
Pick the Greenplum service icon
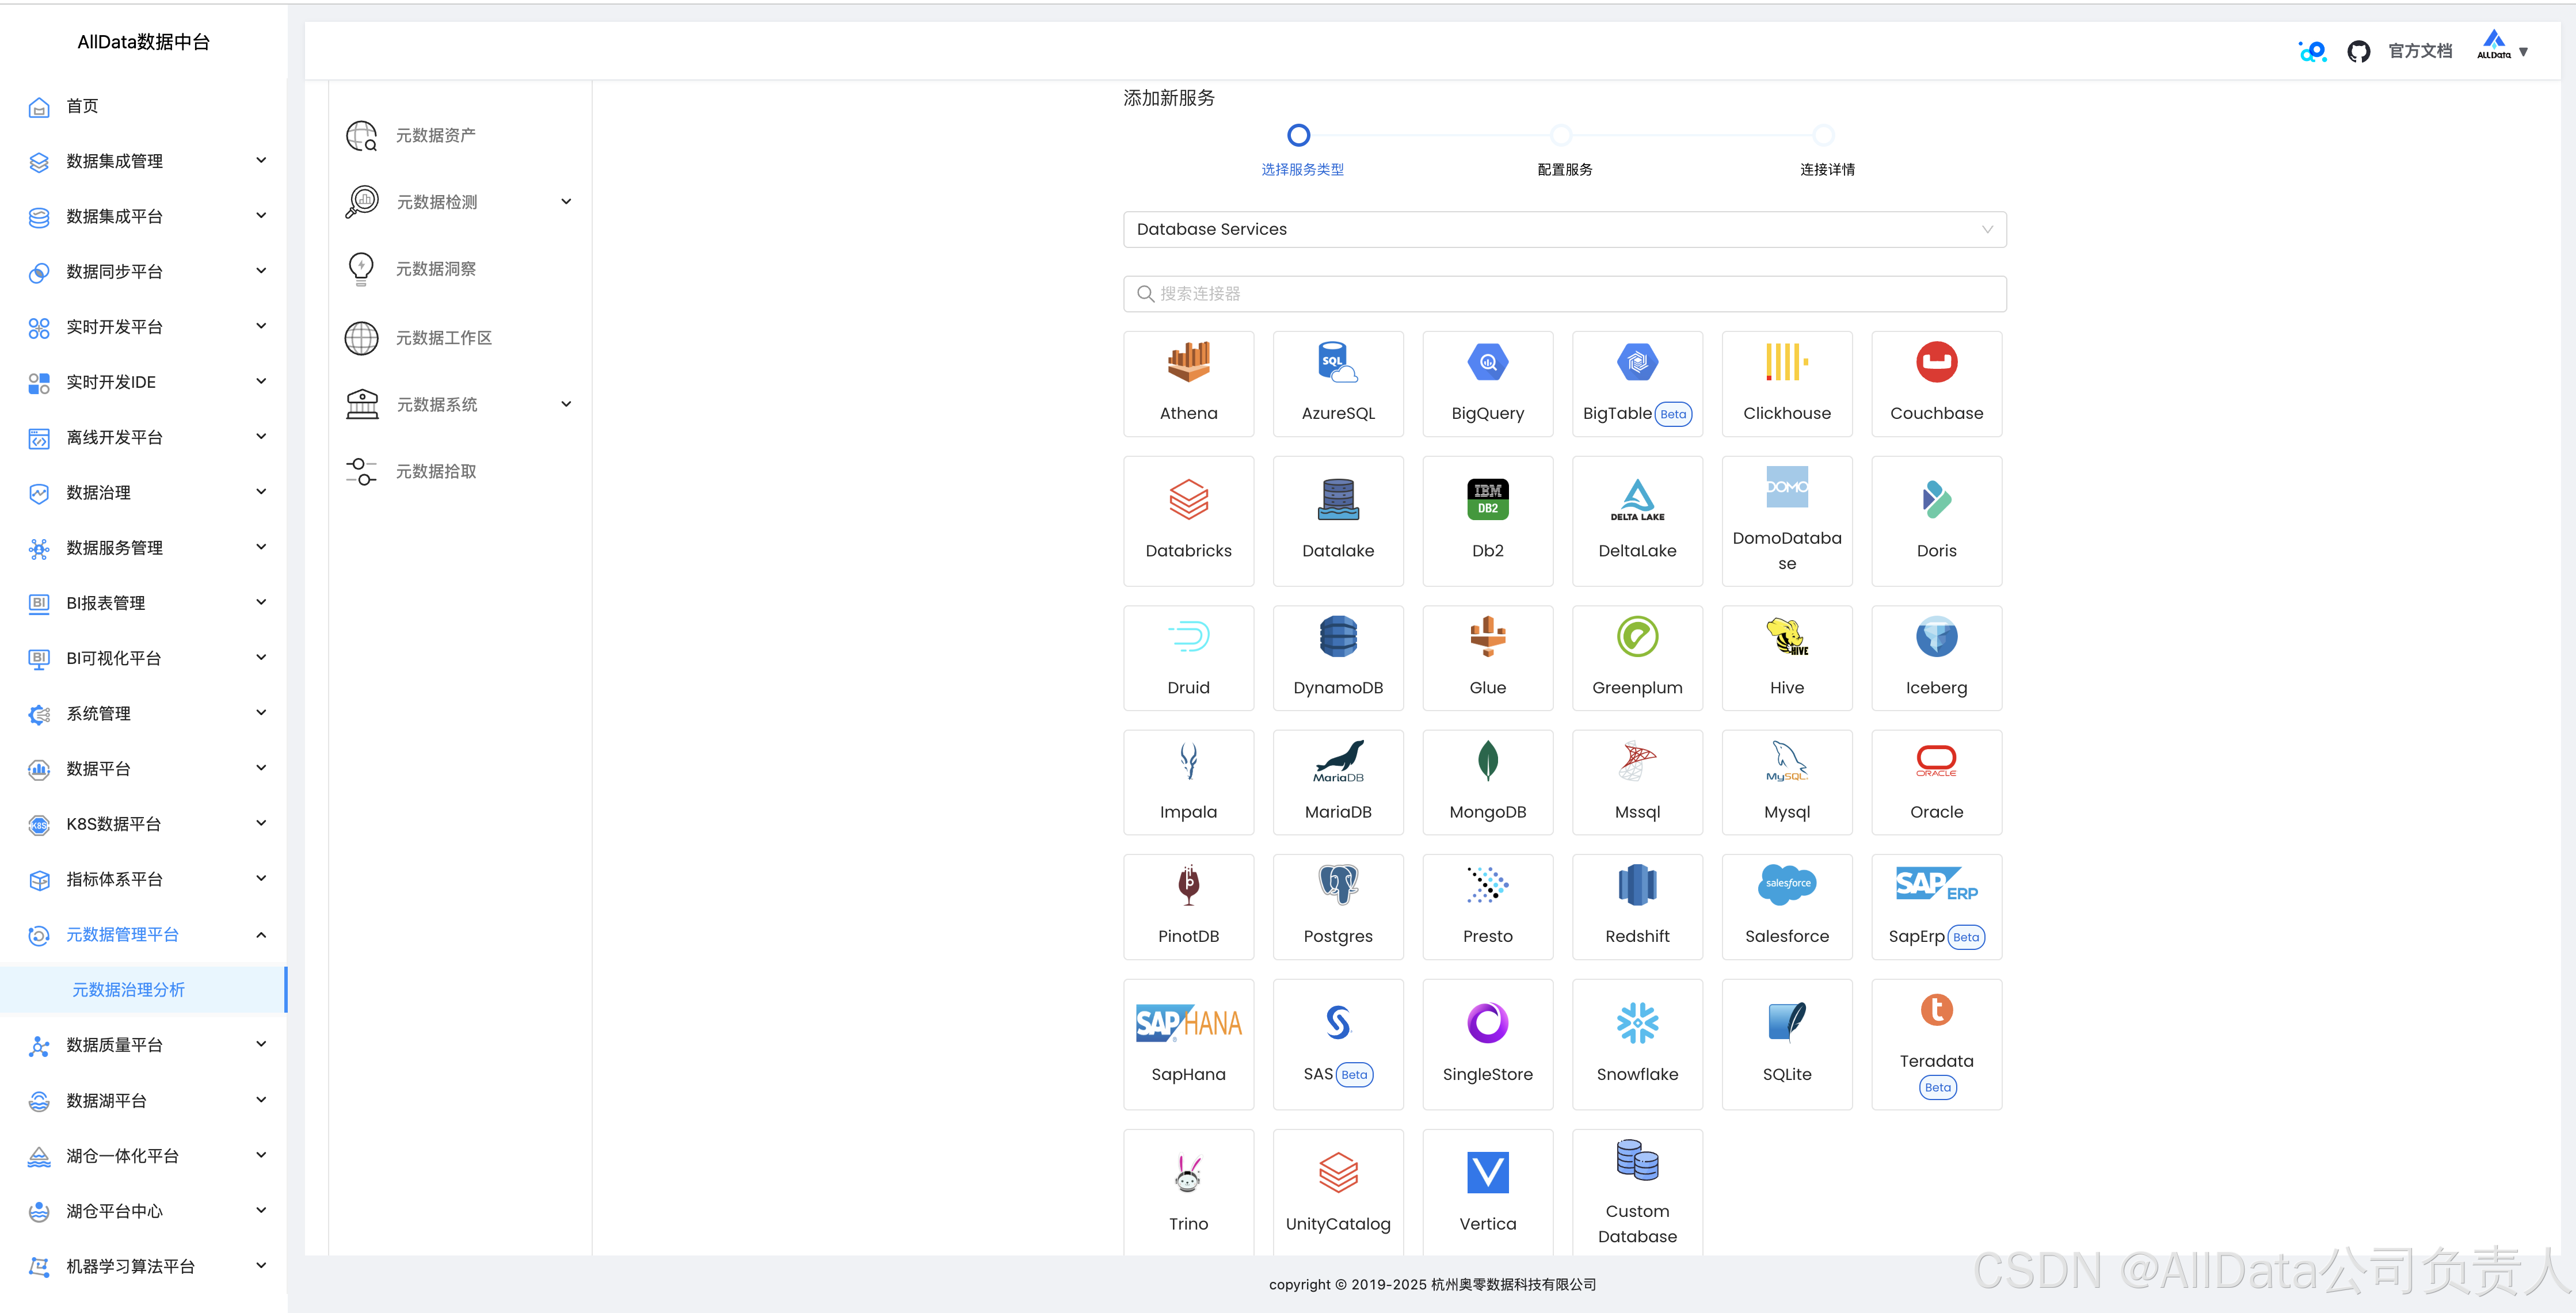[1637, 636]
